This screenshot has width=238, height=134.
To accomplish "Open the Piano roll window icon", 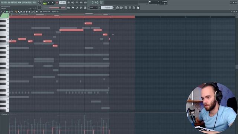I will [122, 7].
